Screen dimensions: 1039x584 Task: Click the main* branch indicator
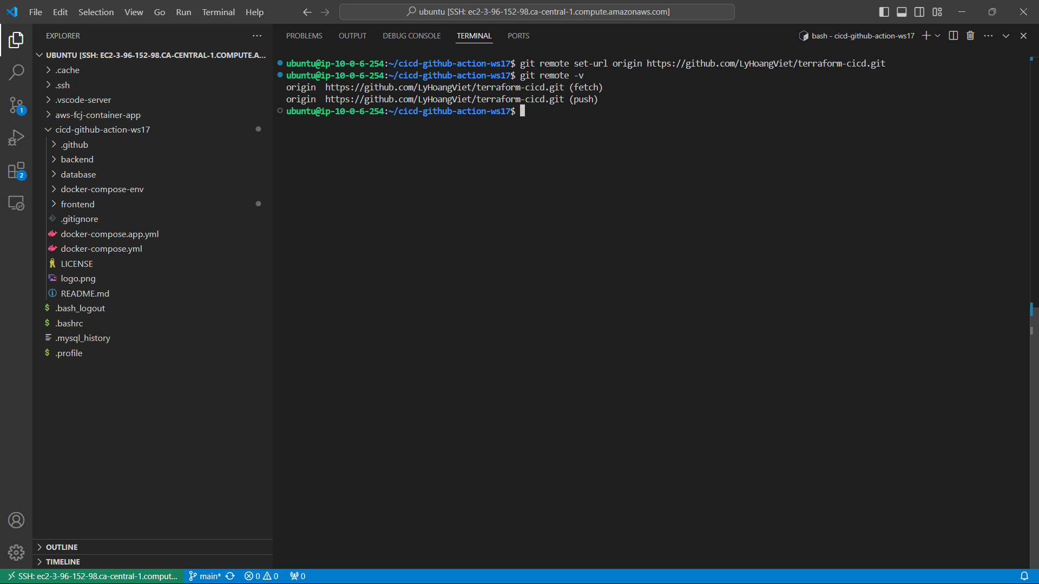[x=205, y=576]
